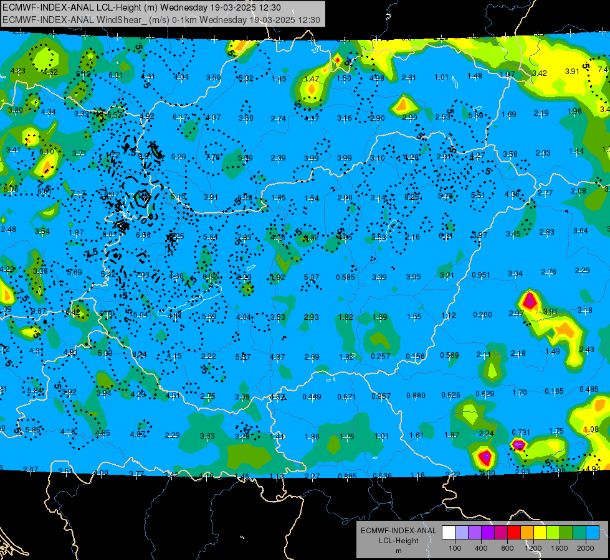The image size is (610, 560).
Task: Click the 1.69 wind shear value
Action: (x=509, y=114)
